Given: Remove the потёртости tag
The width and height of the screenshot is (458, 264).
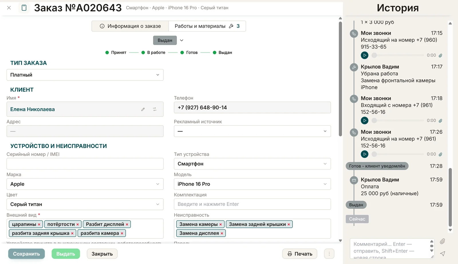Looking at the screenshot, I should tap(78, 224).
